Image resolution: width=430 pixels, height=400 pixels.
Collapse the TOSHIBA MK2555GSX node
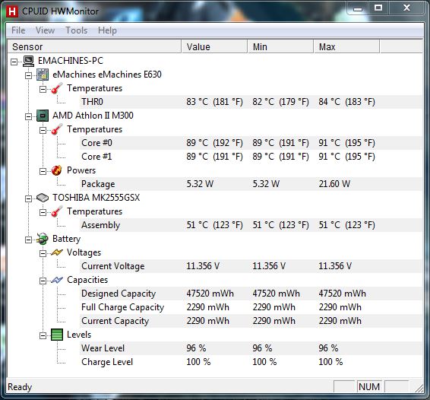coord(29,198)
